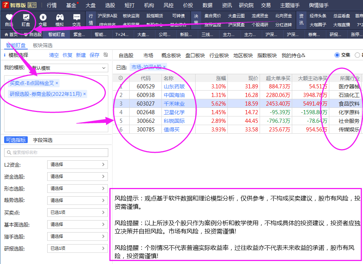
Task: Expand the 买卖点 selector
Action: pos(78,212)
